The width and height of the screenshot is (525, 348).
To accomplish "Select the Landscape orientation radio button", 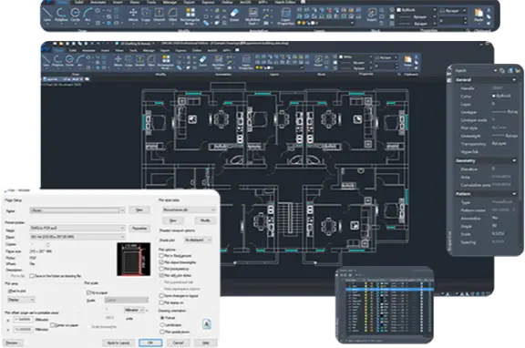I will click(x=162, y=324).
